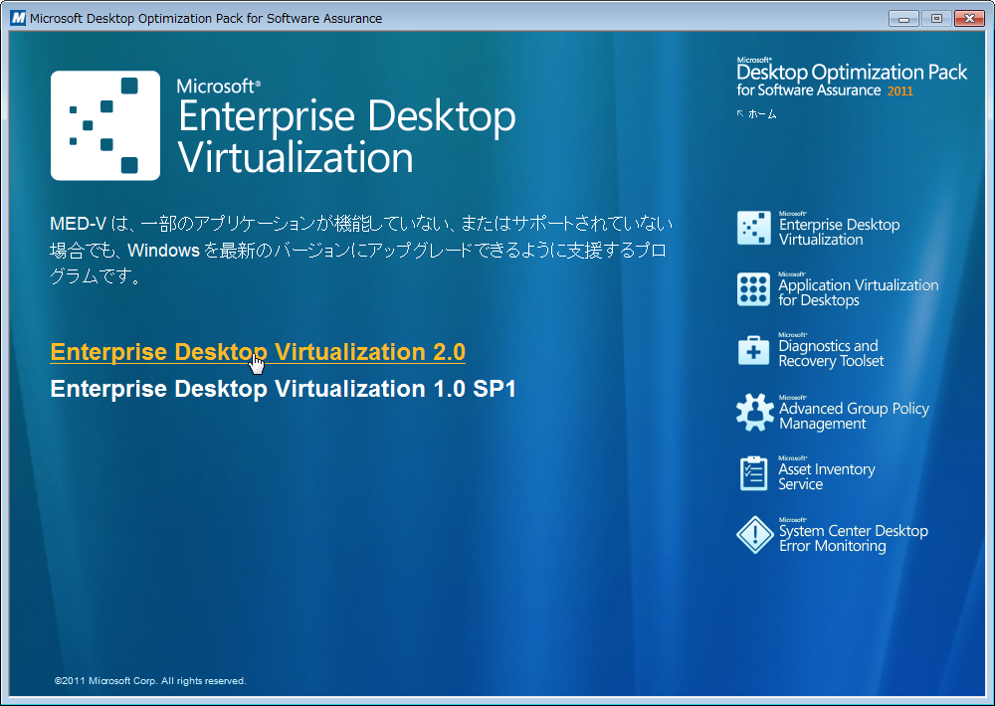Click the Desktop Optimization Pack 2011 logo
The image size is (995, 706).
(851, 78)
